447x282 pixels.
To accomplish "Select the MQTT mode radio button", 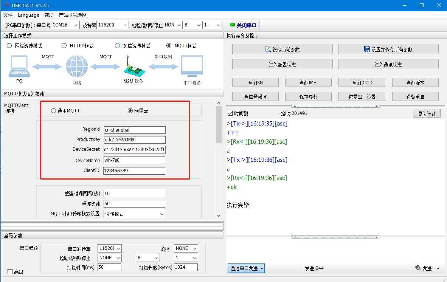I will coord(169,46).
